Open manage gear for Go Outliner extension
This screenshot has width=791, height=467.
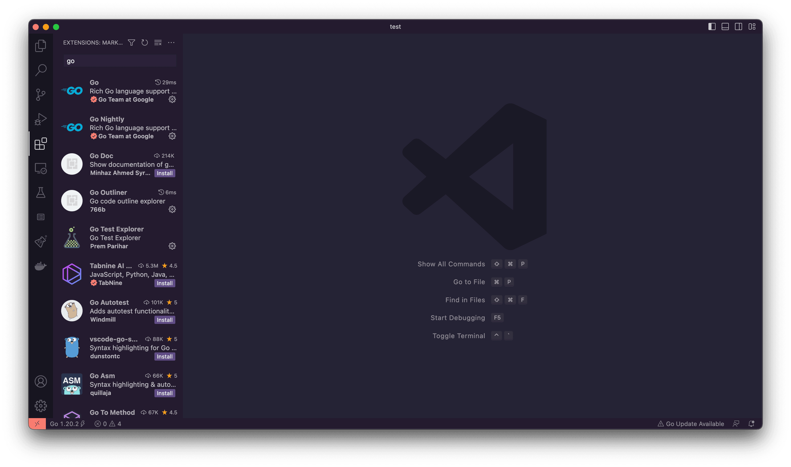(172, 210)
